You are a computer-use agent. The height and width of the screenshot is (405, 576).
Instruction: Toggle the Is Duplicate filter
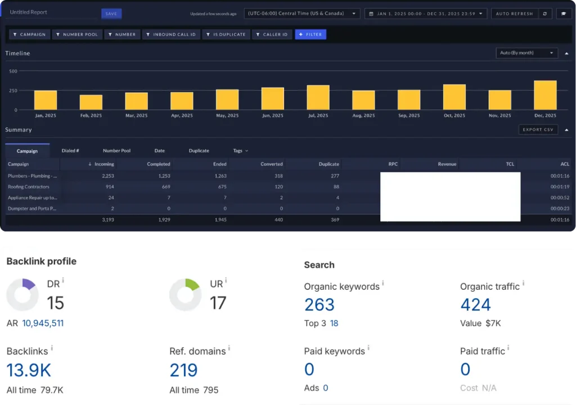[225, 34]
